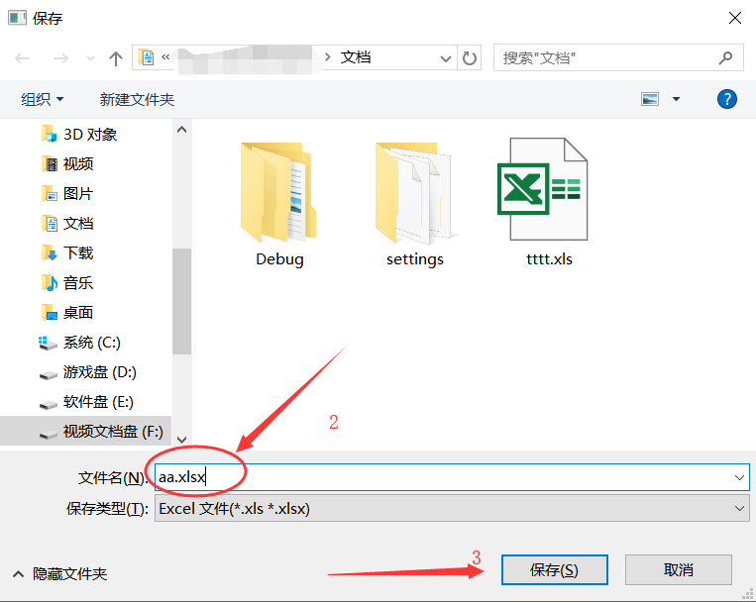
Task: Expand the address bar path dropdown
Action: tap(446, 58)
